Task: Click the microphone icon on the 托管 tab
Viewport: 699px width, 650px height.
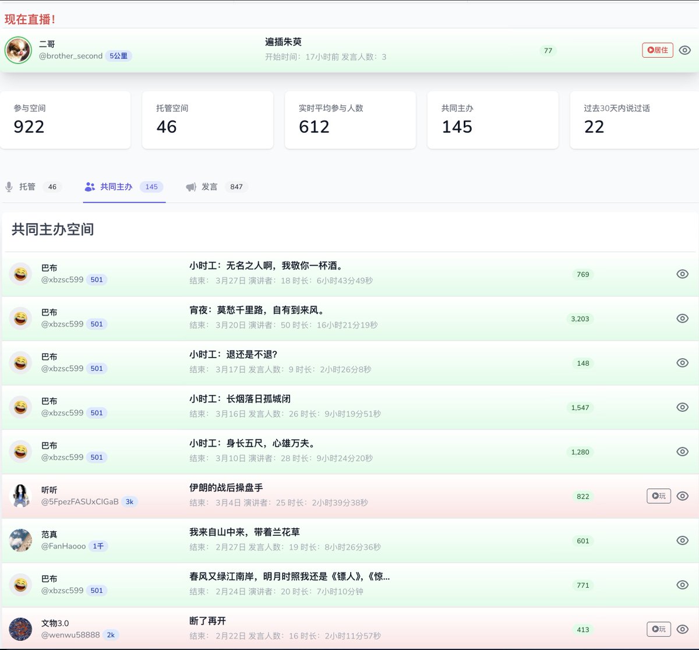Action: coord(9,187)
